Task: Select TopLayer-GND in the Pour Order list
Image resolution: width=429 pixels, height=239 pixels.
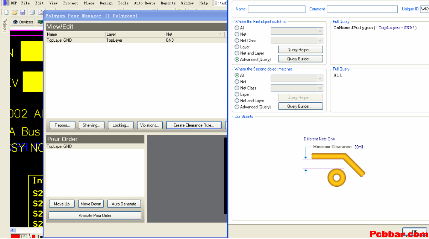Action: click(x=95, y=147)
